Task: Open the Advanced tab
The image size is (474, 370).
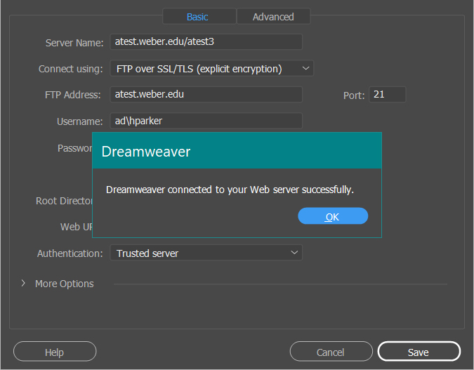Action: click(x=273, y=17)
